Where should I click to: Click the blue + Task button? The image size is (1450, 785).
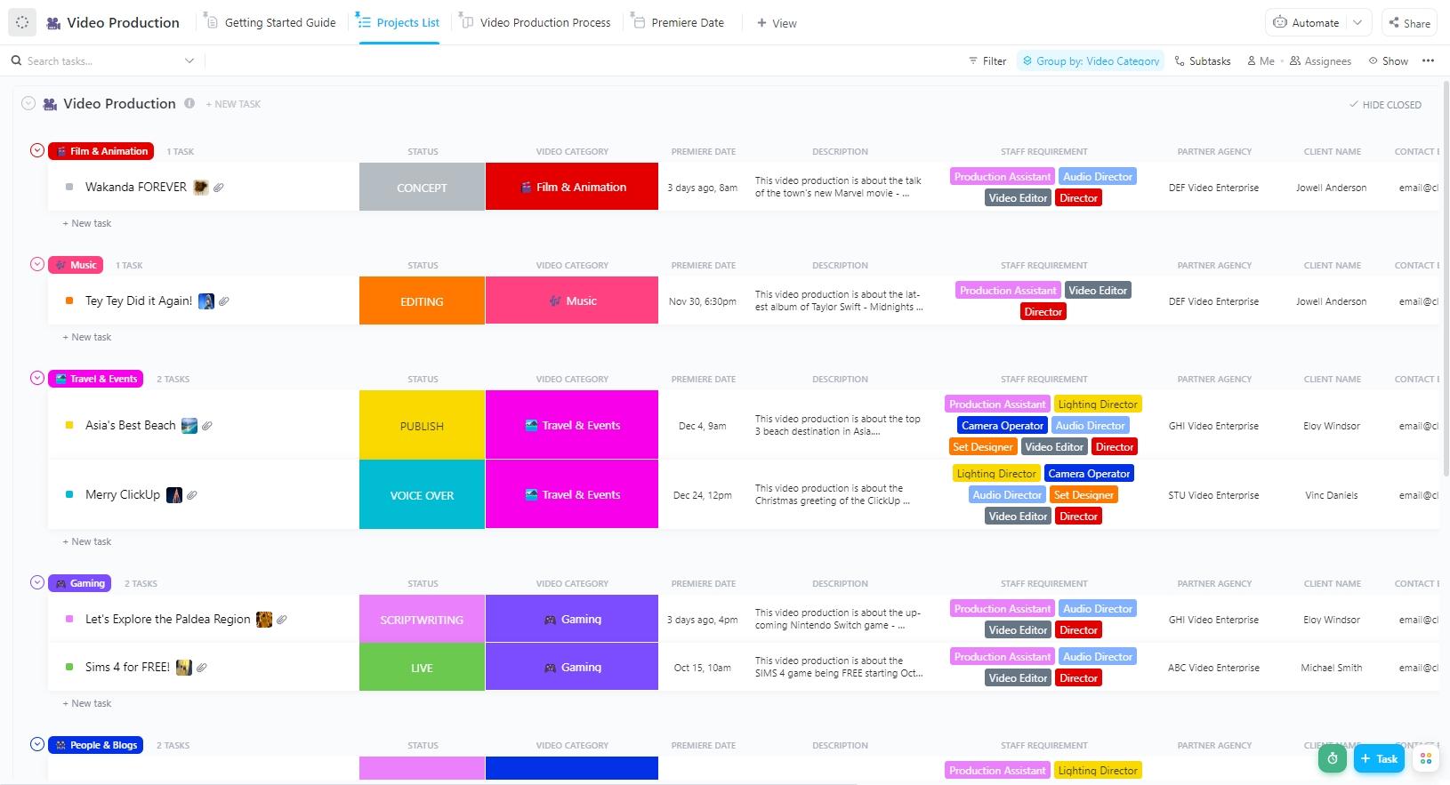click(1379, 758)
